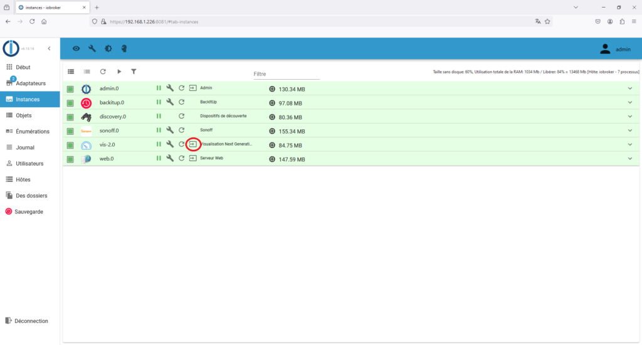Pause the vis-2.0 instance

click(159, 144)
